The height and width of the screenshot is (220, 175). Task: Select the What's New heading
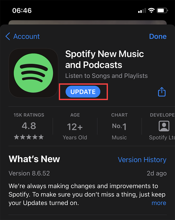pyautogui.click(x=34, y=159)
